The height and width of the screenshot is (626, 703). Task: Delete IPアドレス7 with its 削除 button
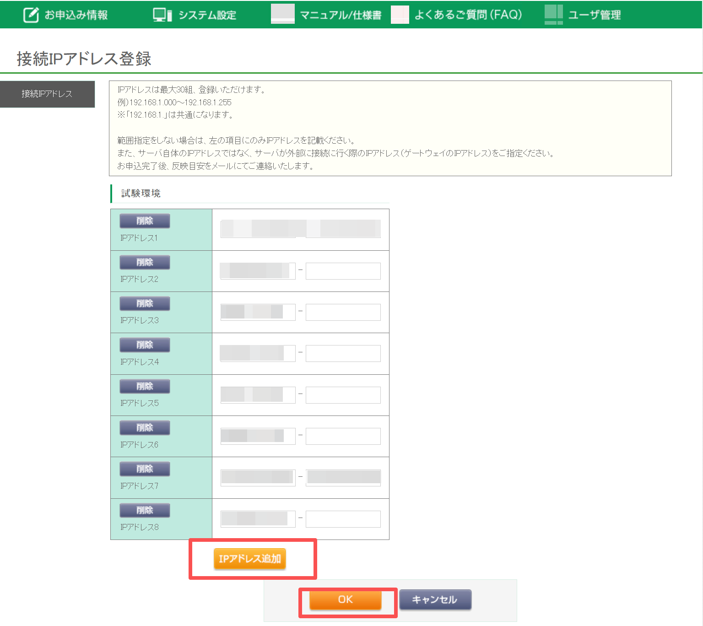tap(145, 469)
